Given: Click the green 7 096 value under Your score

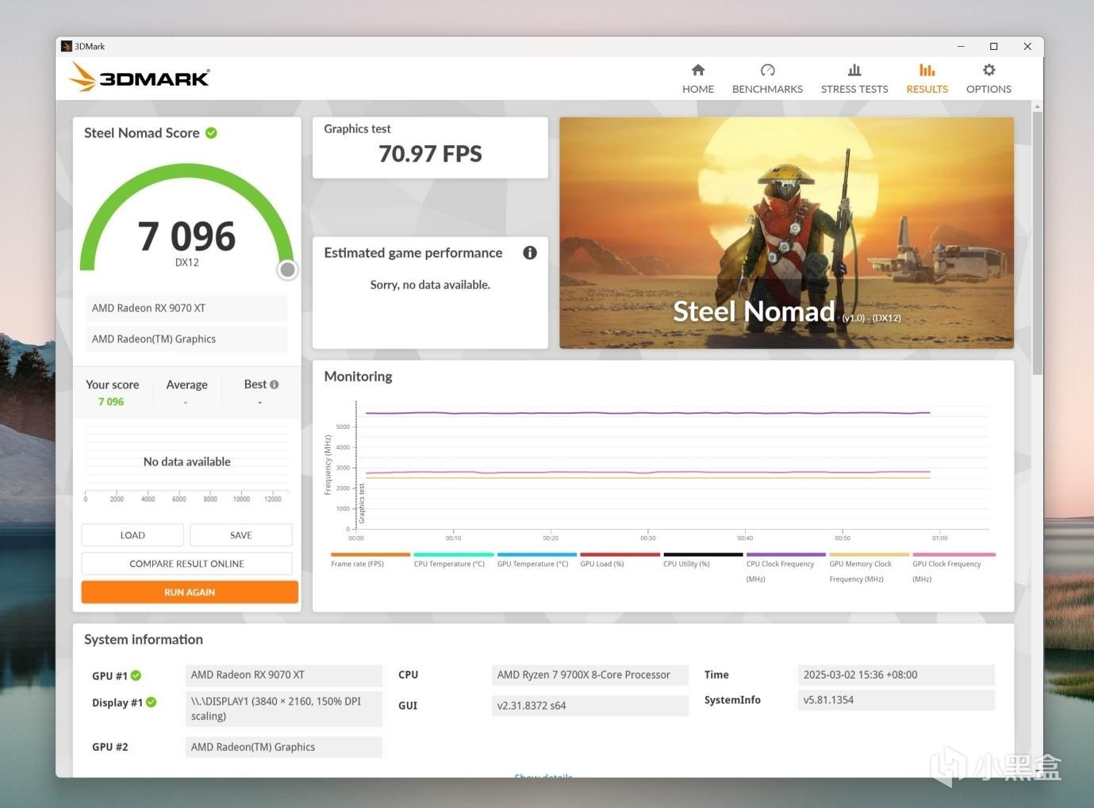Looking at the screenshot, I should [x=111, y=402].
